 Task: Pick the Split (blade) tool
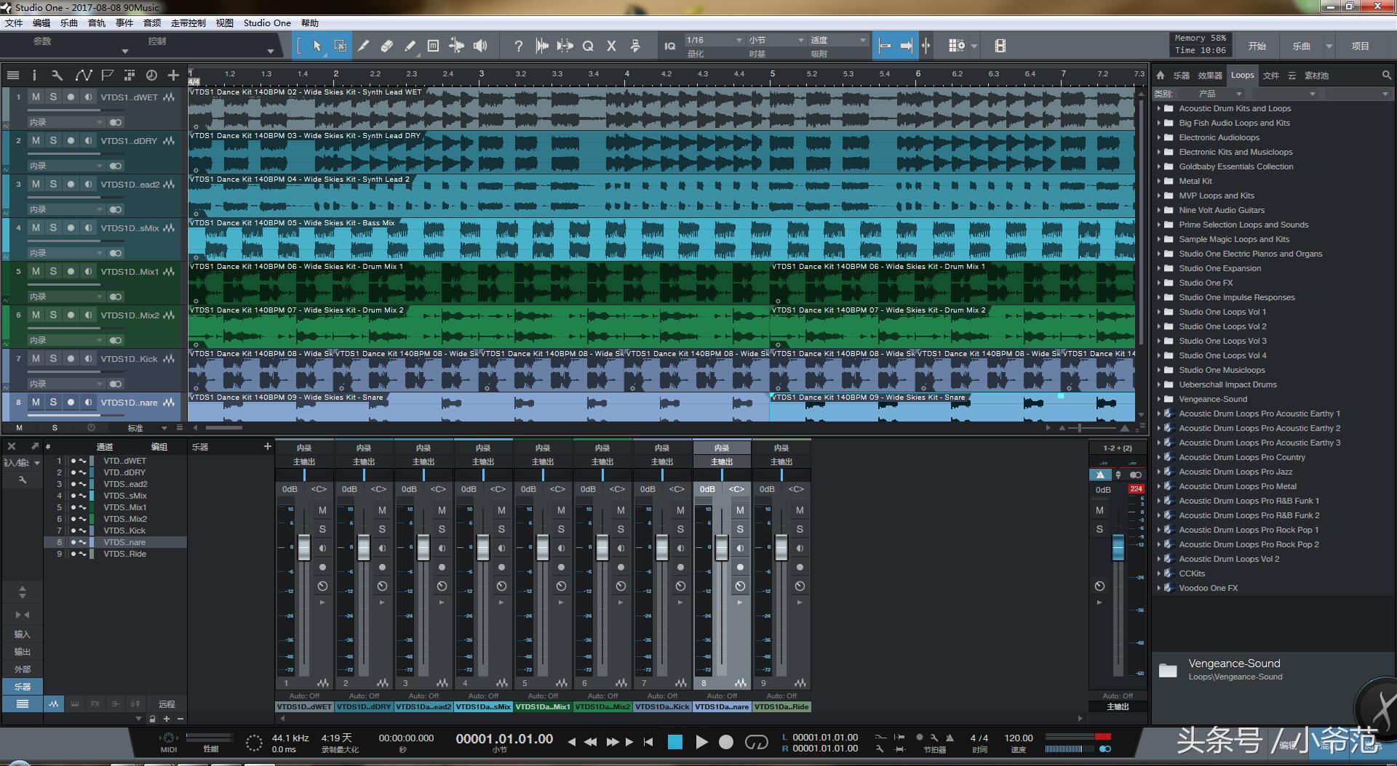[363, 46]
